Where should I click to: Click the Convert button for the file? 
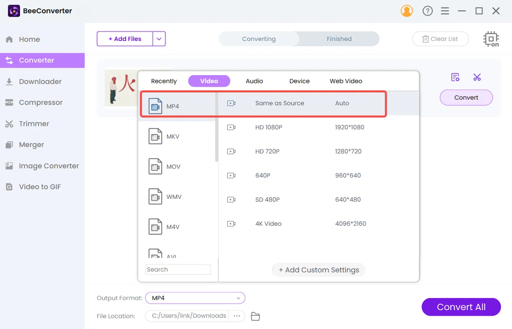[466, 97]
